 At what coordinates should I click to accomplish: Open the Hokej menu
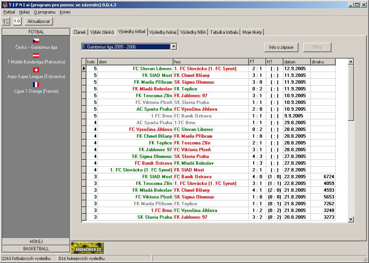[24, 12]
